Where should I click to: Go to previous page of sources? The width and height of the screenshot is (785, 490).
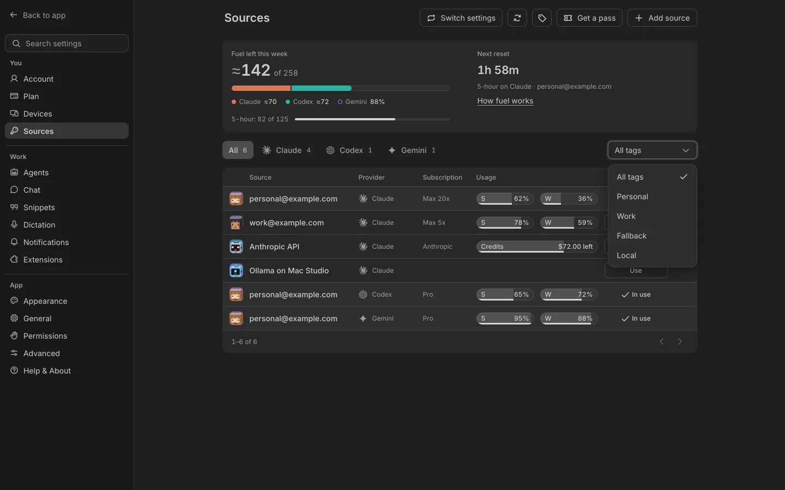[x=662, y=341]
